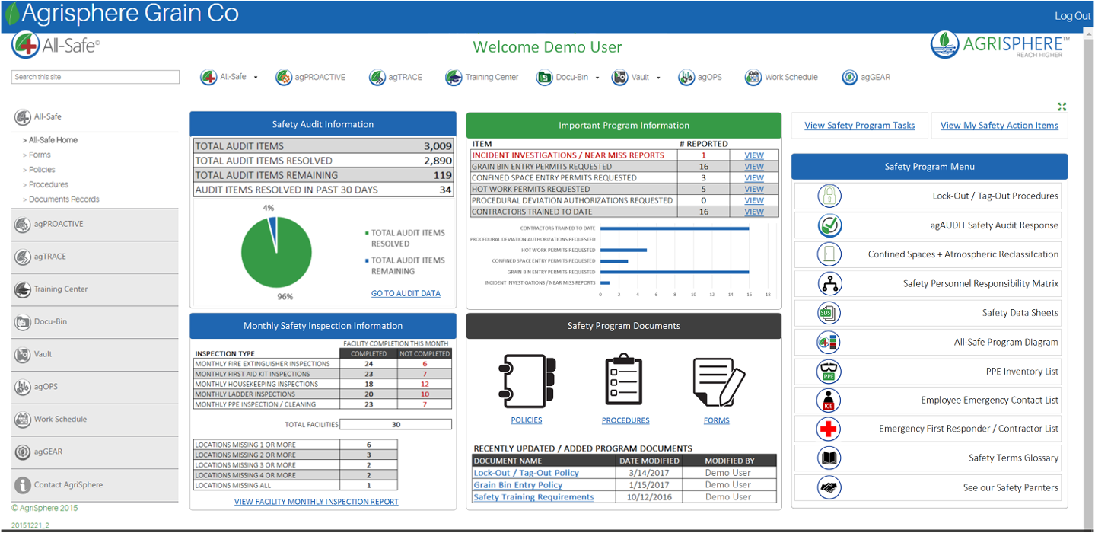Open agTRACE in the top navigation

pyautogui.click(x=396, y=77)
